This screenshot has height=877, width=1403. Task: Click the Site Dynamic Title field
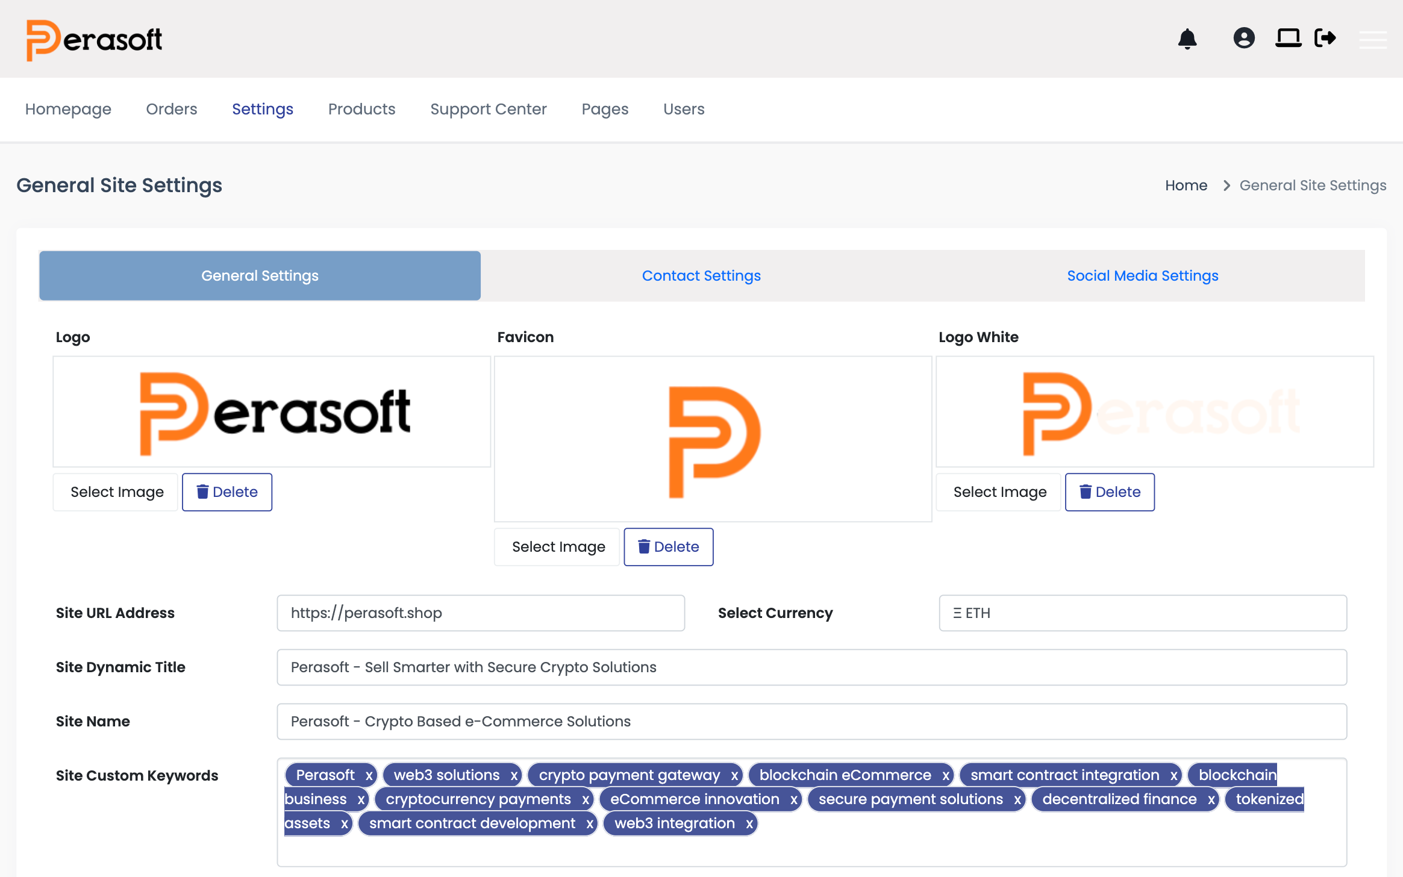point(812,667)
